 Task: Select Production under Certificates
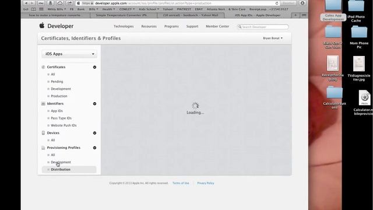pos(59,96)
